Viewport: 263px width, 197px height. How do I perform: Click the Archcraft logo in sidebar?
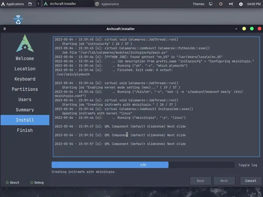(x=25, y=43)
